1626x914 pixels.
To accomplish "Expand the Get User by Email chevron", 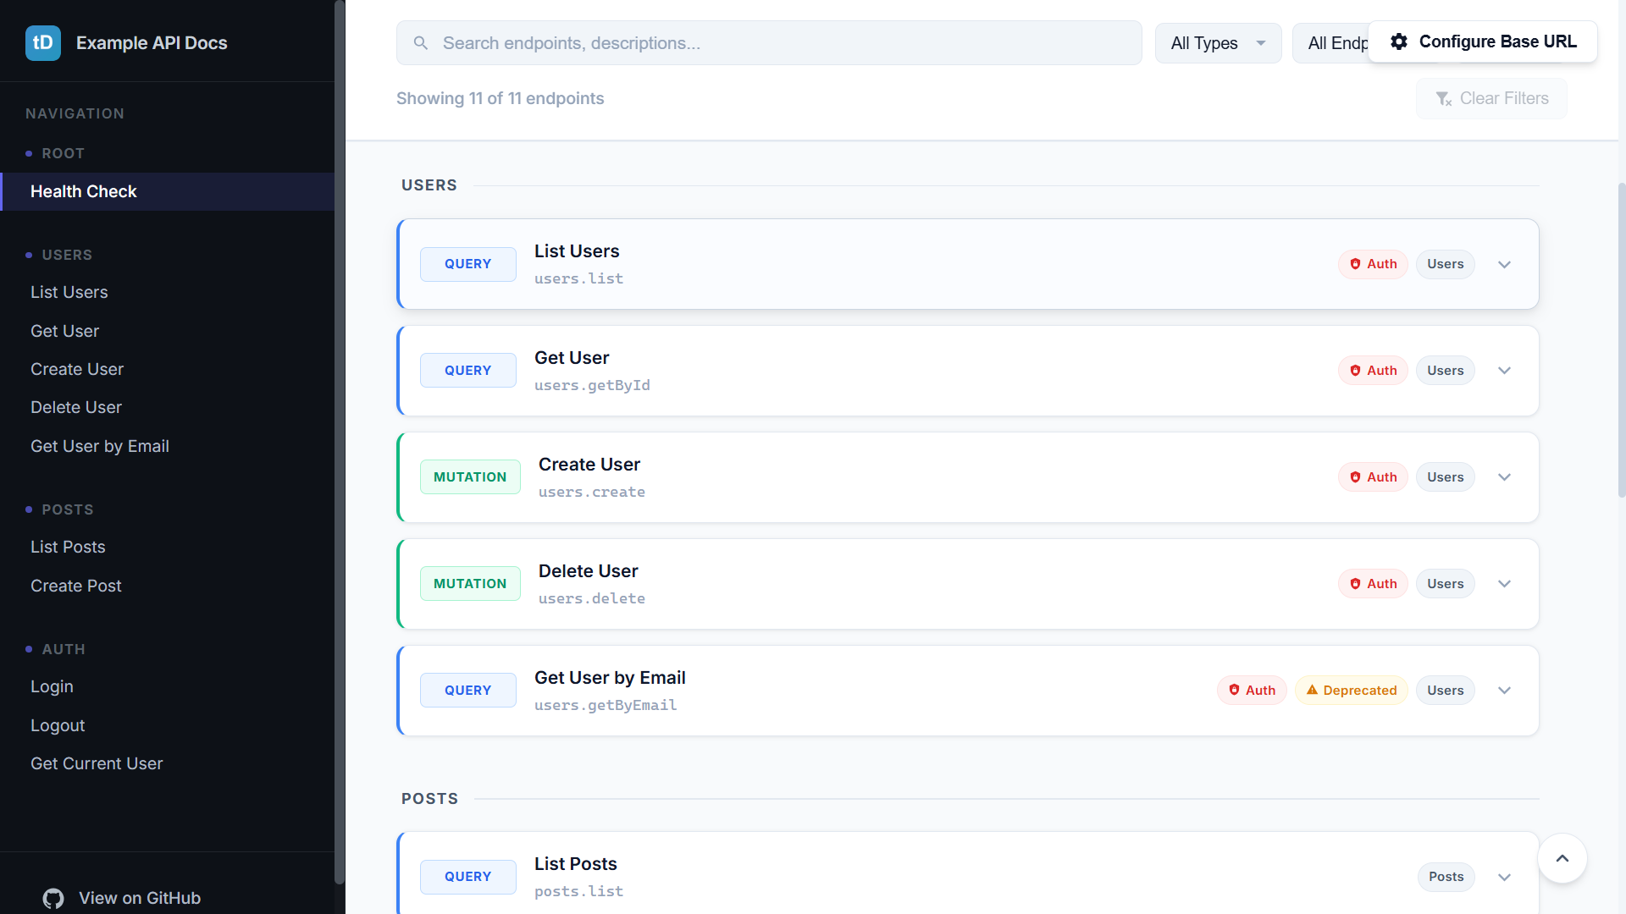I will pos(1505,691).
